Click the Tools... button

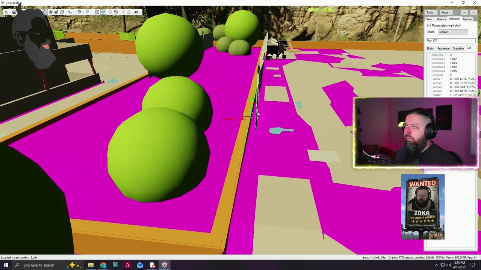pyautogui.click(x=430, y=12)
